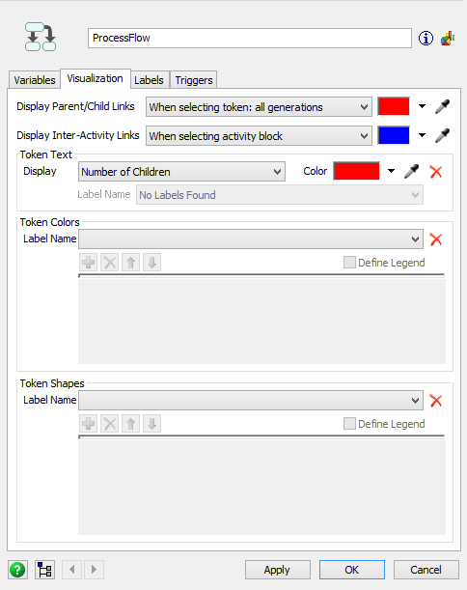The image size is (467, 590).
Task: Click the ProcessFlow name input field
Action: click(x=250, y=38)
